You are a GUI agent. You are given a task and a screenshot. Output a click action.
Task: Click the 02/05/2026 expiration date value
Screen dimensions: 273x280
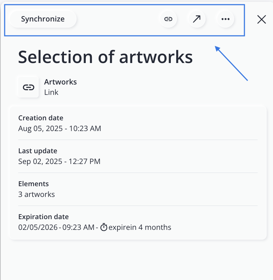click(x=38, y=227)
